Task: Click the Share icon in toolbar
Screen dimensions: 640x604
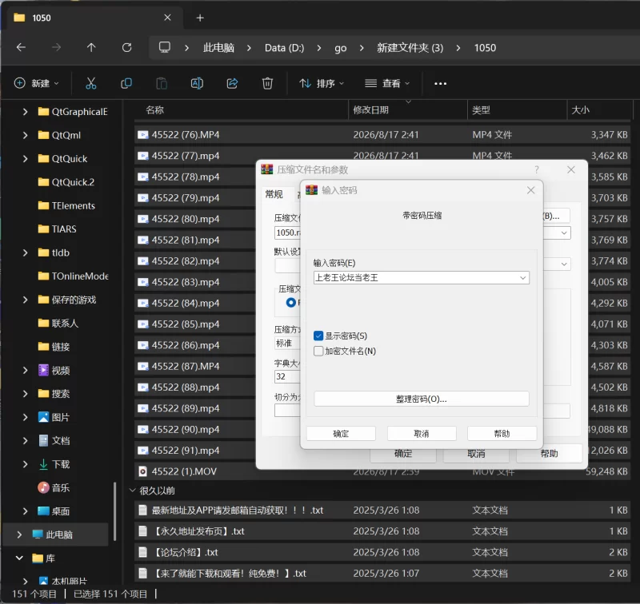Action: (x=232, y=84)
